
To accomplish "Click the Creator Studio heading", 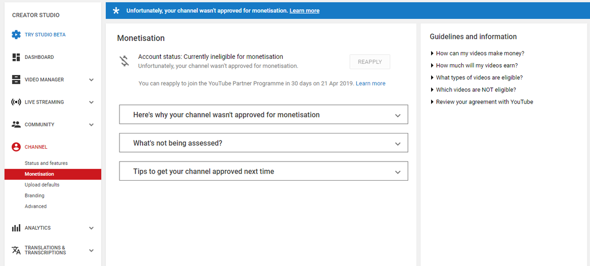I will [x=36, y=15].
